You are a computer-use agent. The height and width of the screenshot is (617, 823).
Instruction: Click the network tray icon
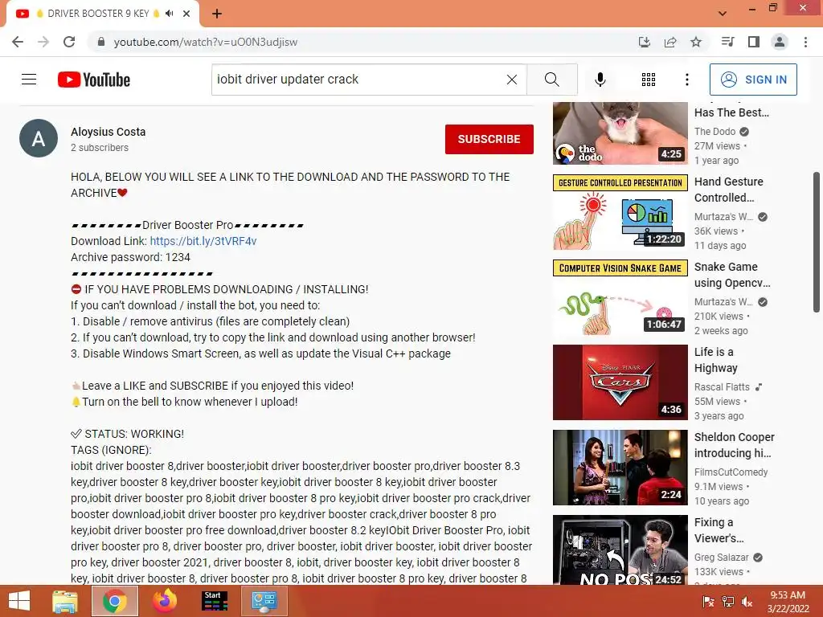click(728, 602)
